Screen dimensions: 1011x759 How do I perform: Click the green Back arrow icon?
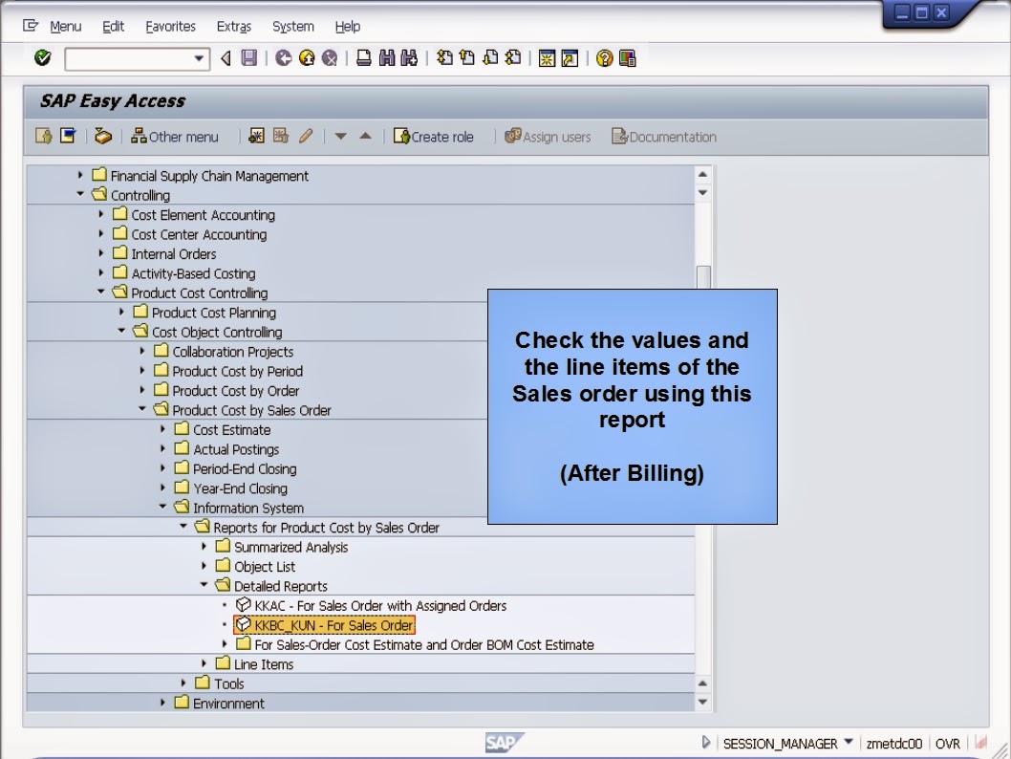point(283,58)
